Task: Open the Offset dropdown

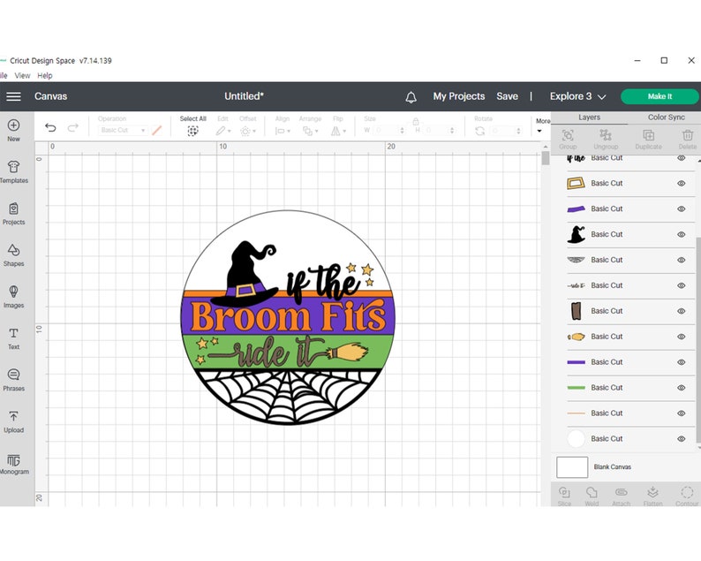Action: click(x=248, y=131)
